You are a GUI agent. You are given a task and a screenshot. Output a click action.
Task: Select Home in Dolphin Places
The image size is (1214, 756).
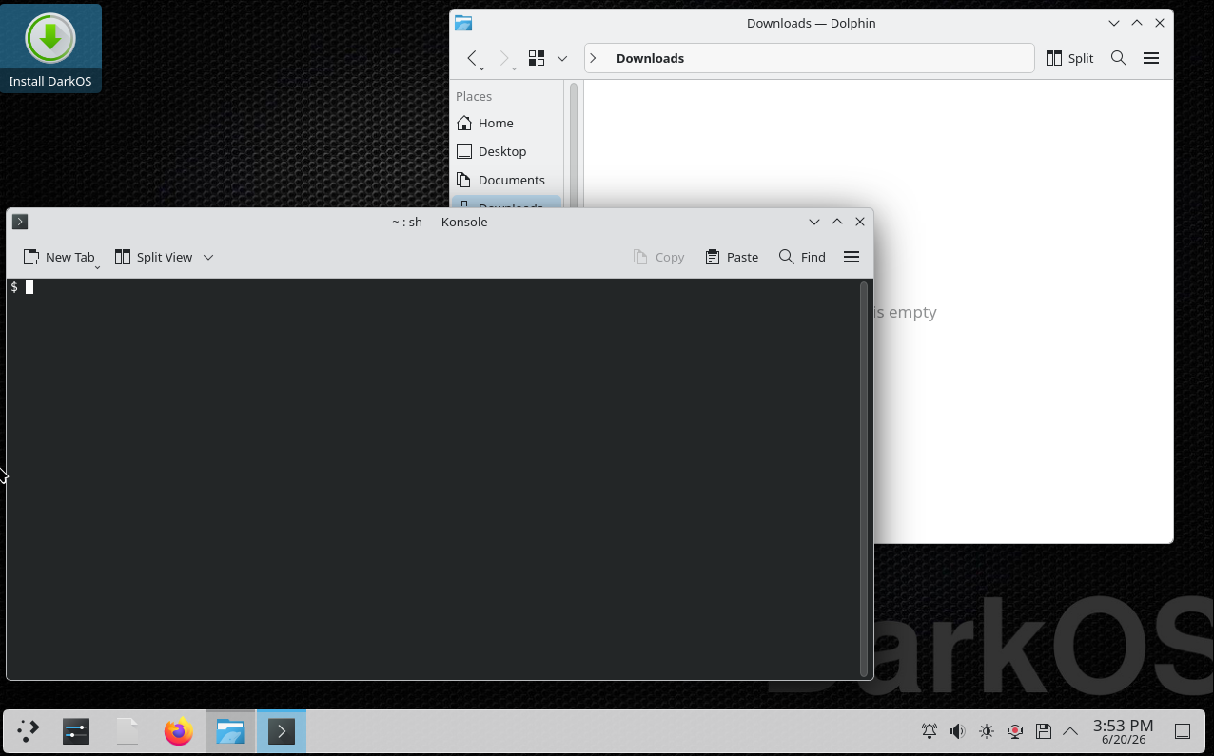point(506,123)
